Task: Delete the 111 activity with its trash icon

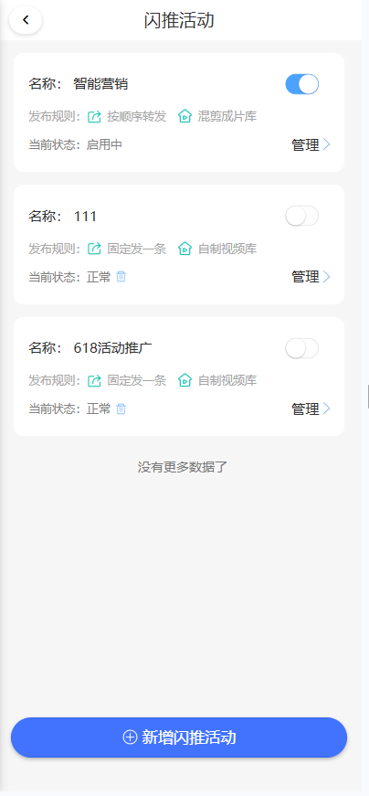Action: pyautogui.click(x=121, y=277)
